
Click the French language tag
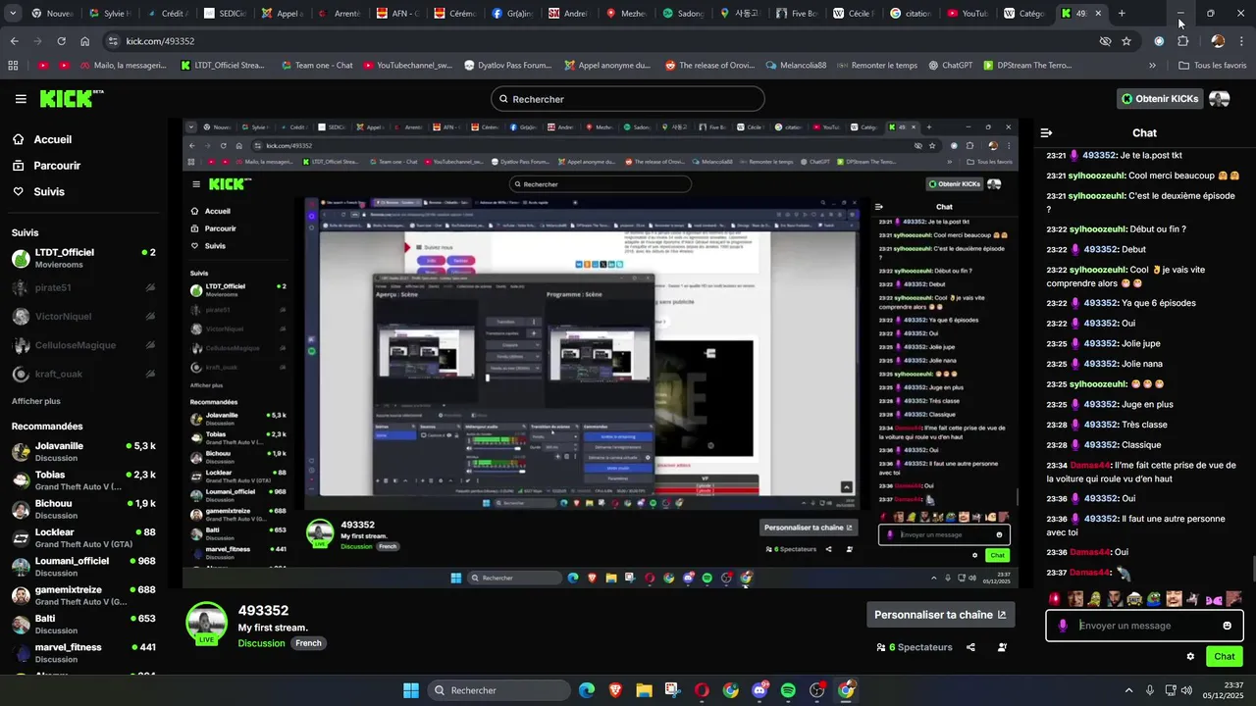pos(308,643)
